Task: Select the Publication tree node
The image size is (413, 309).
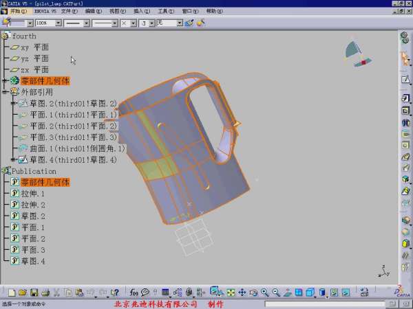Action: point(34,171)
